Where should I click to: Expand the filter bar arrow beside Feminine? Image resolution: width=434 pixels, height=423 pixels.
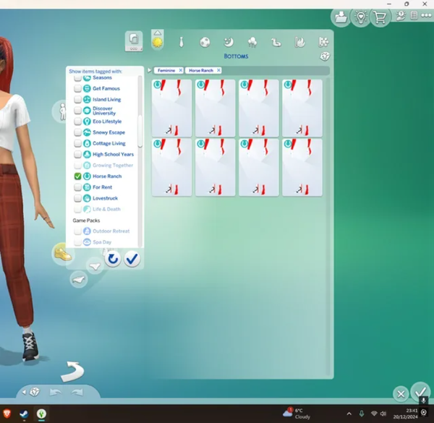pyautogui.click(x=150, y=70)
